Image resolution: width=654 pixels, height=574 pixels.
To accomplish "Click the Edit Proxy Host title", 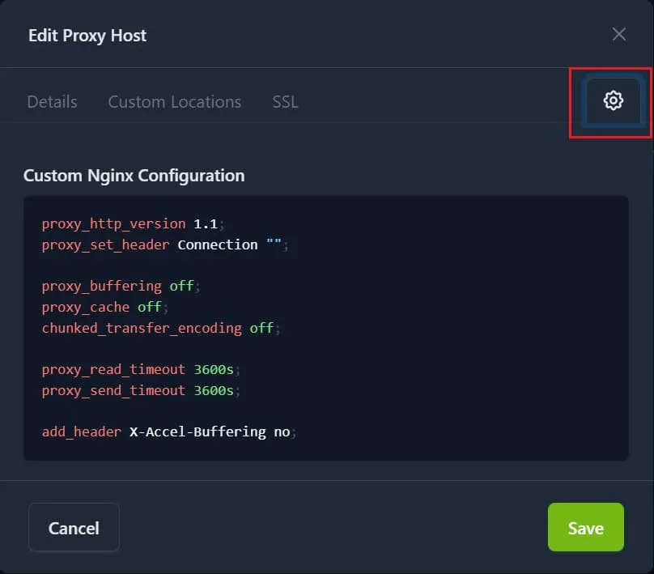I will (87, 35).
